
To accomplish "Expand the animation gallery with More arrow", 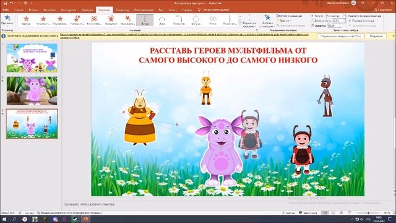I will tap(239, 25).
